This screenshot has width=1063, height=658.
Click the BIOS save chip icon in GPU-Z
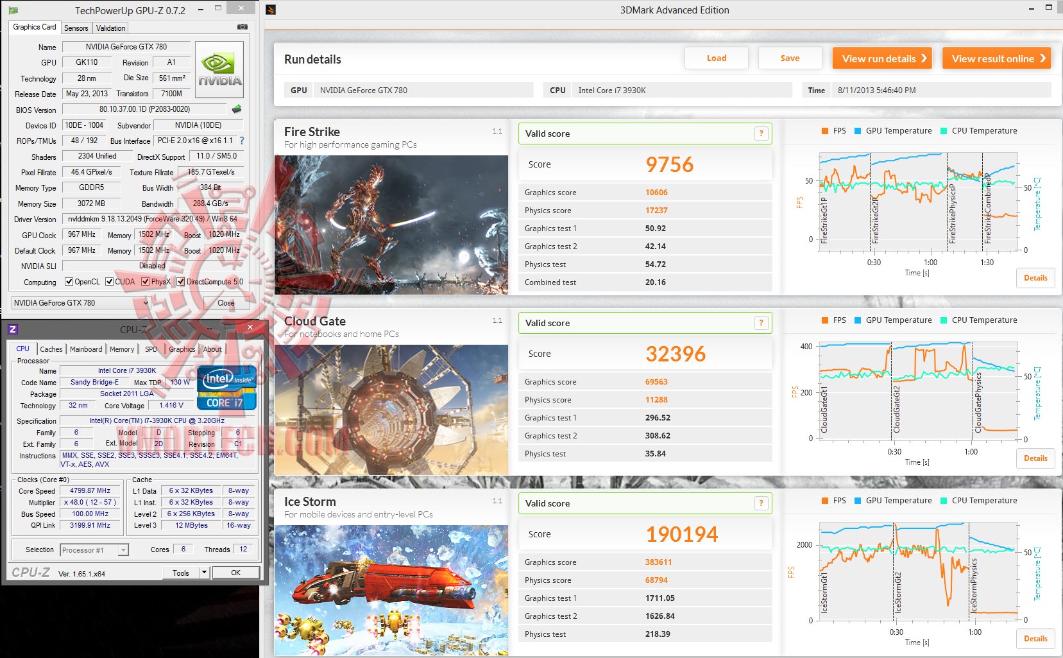pos(237,109)
